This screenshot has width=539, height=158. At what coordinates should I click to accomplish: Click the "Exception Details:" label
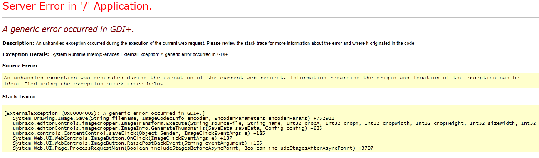[x=26, y=54]
